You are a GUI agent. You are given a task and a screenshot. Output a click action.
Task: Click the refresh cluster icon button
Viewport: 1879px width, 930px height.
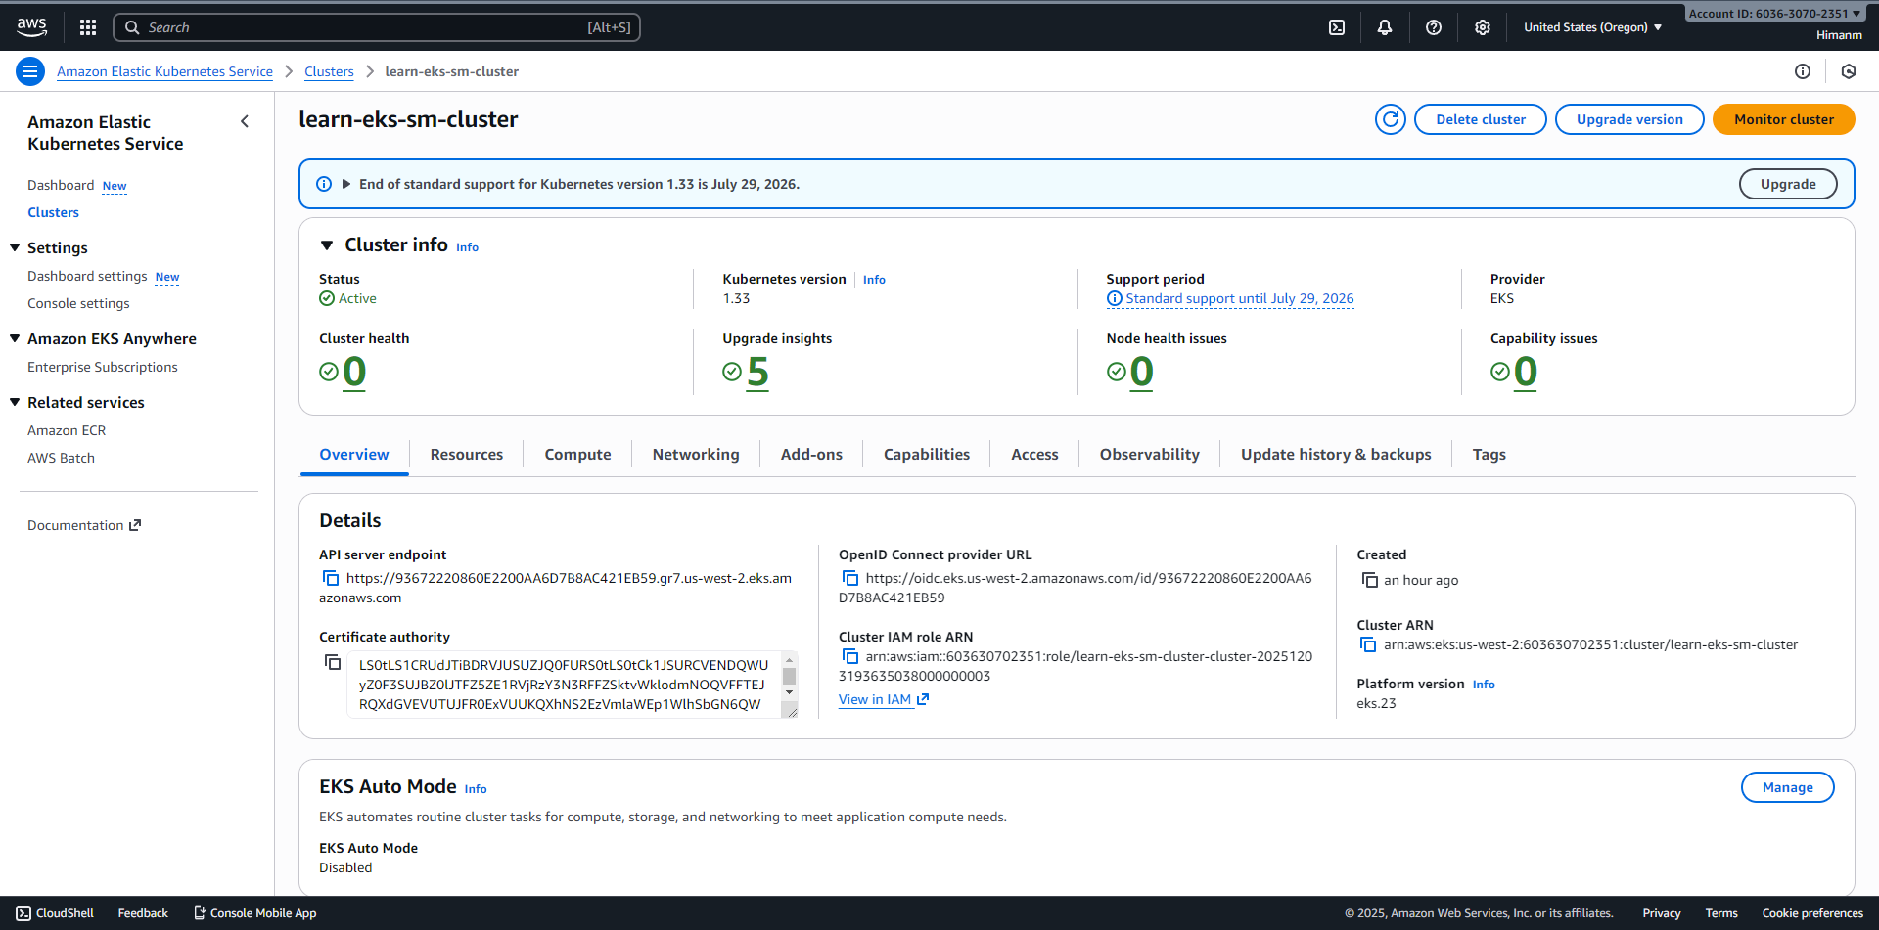pos(1390,119)
